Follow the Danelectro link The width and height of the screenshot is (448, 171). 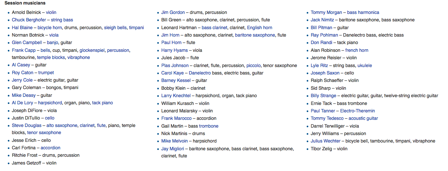click(200, 73)
